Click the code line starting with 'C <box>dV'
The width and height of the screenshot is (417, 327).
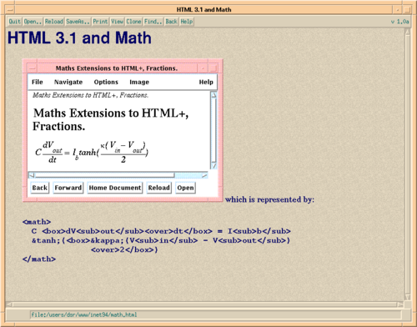coord(161,231)
